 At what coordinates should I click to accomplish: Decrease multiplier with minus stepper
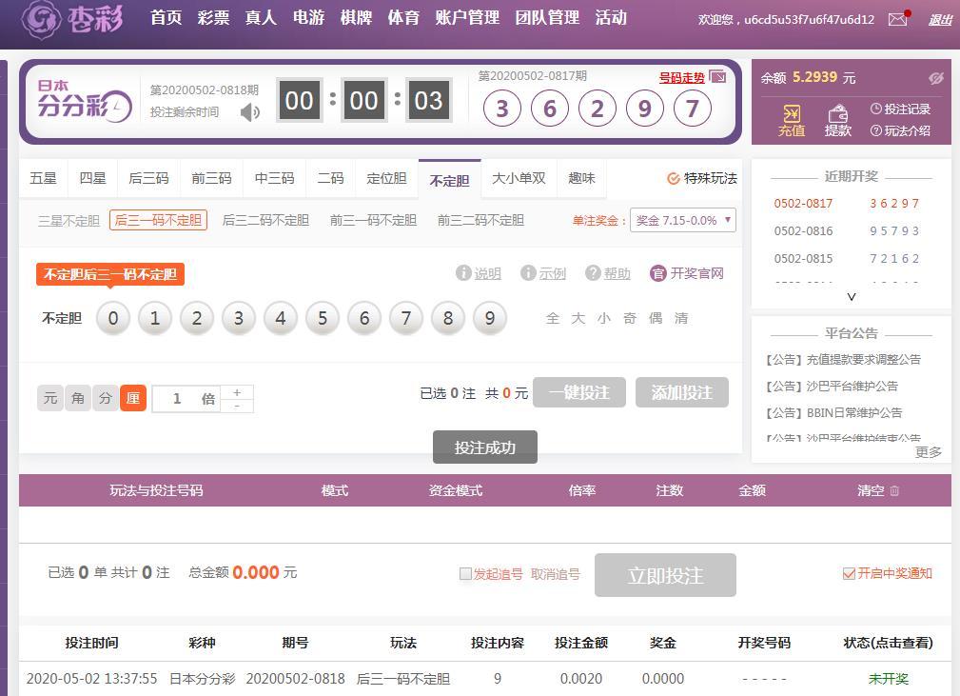tap(237, 406)
